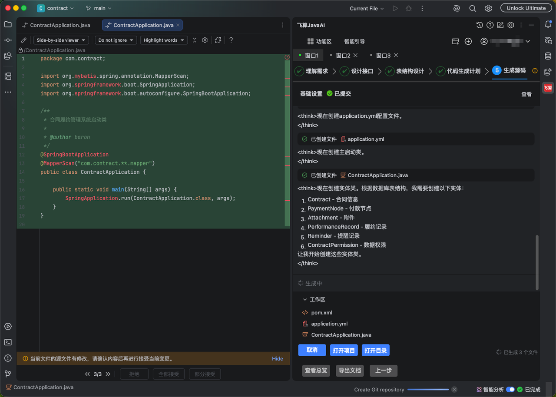
Task: Open the Do not ignore dropdown
Action: (116, 40)
